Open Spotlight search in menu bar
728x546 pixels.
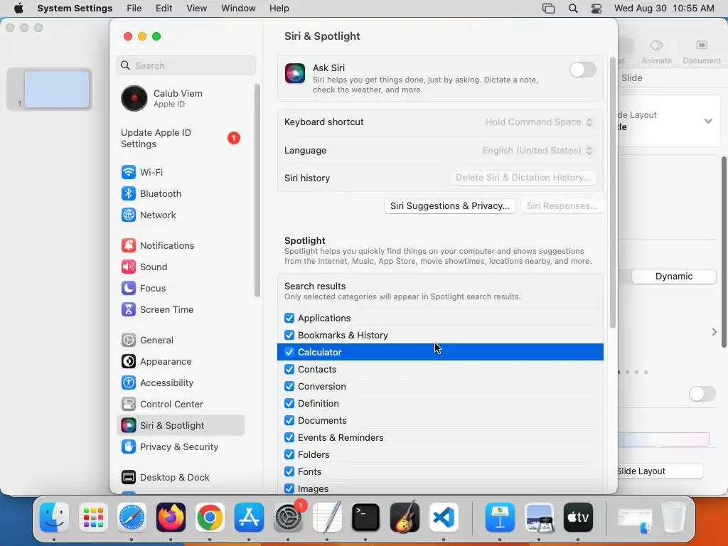point(573,9)
